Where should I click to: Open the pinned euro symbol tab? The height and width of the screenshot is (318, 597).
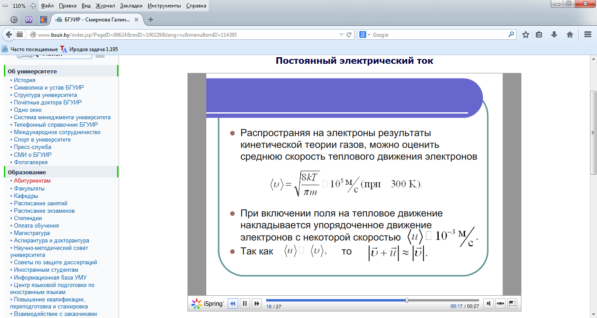43,20
